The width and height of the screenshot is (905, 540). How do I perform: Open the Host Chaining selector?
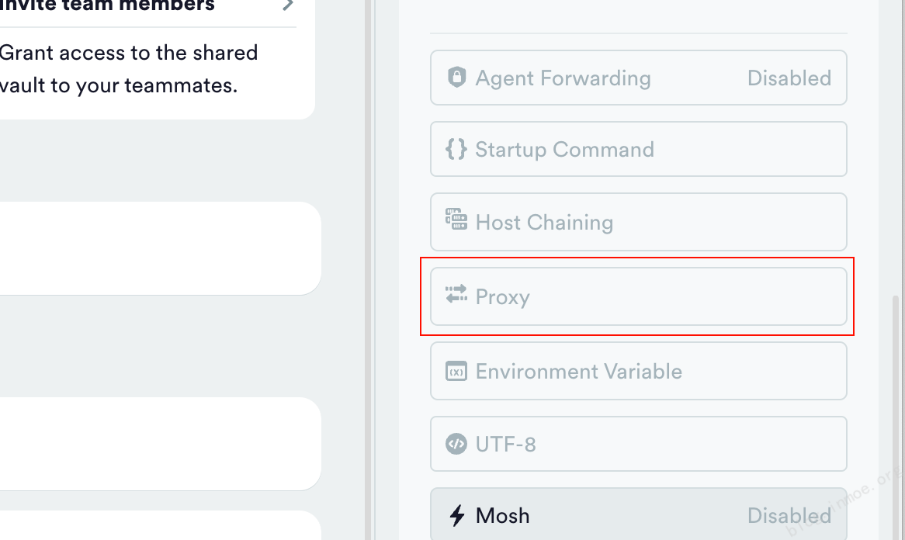point(638,222)
